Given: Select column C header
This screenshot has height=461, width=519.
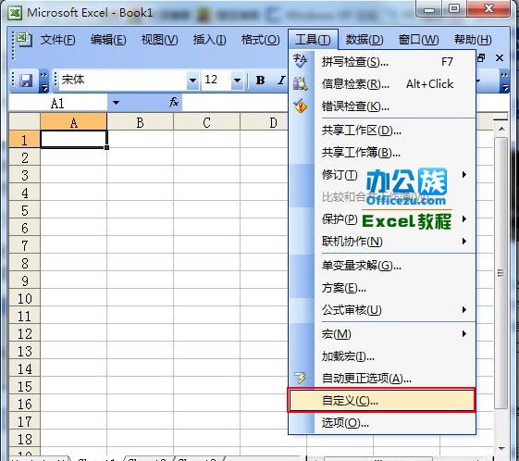Looking at the screenshot, I should [x=206, y=122].
